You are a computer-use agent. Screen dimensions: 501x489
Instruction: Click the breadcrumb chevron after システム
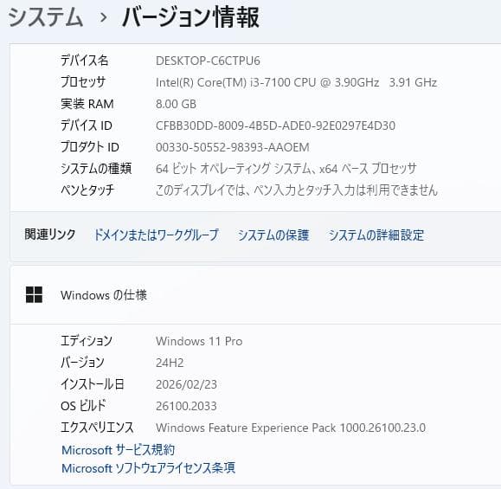click(x=103, y=17)
